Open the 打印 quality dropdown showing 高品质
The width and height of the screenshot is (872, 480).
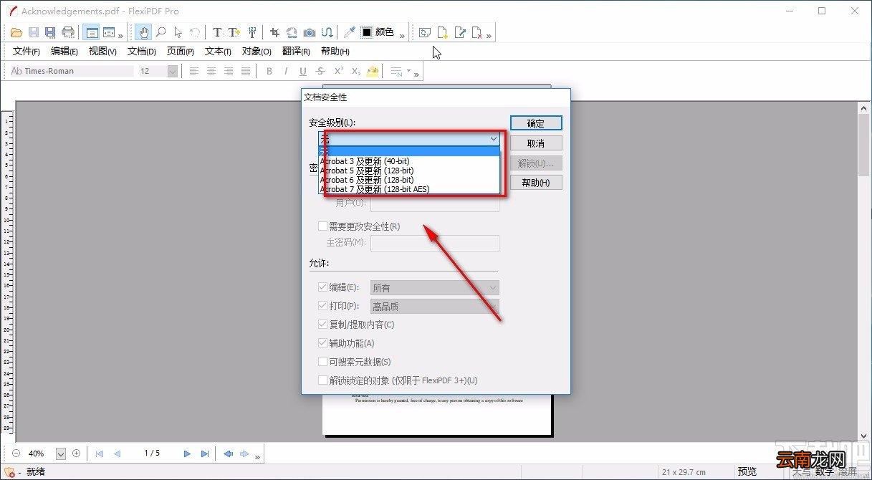[x=434, y=306]
